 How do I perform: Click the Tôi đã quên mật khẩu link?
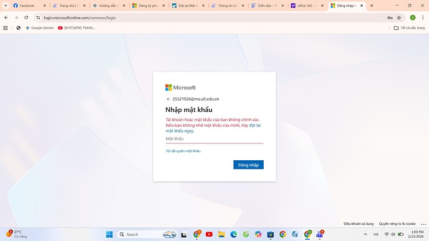(x=183, y=151)
